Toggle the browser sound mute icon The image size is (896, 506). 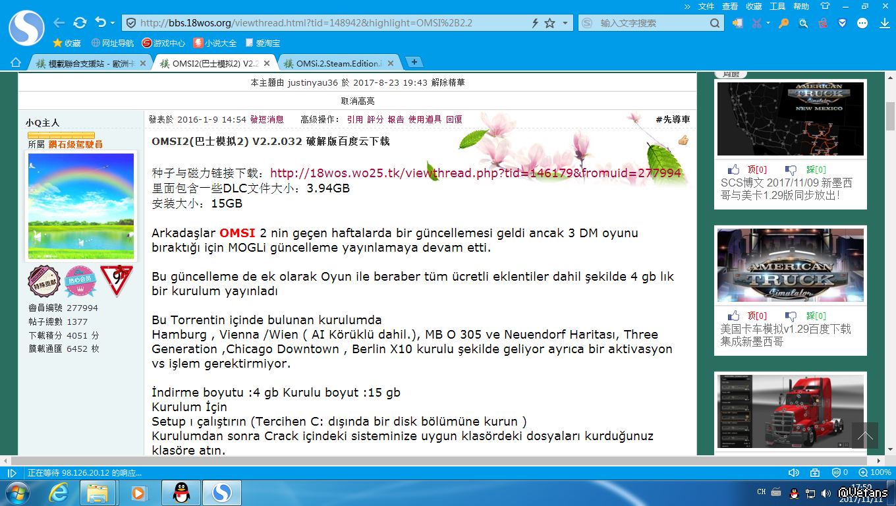point(794,472)
